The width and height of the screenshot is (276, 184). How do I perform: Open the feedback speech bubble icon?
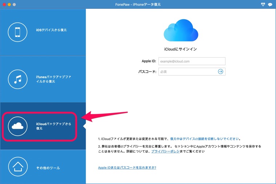270,5
